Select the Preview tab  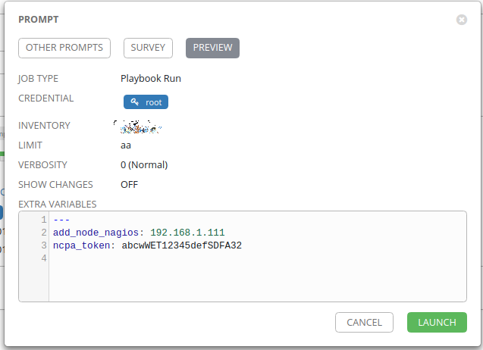click(212, 48)
